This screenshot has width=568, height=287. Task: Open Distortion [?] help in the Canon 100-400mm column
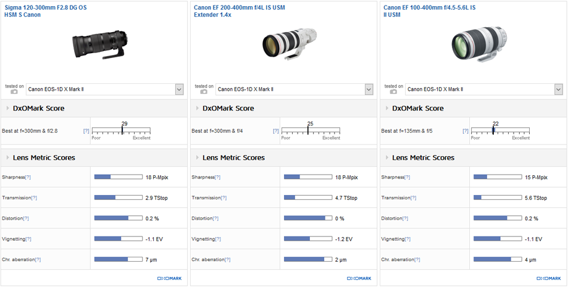(x=406, y=218)
